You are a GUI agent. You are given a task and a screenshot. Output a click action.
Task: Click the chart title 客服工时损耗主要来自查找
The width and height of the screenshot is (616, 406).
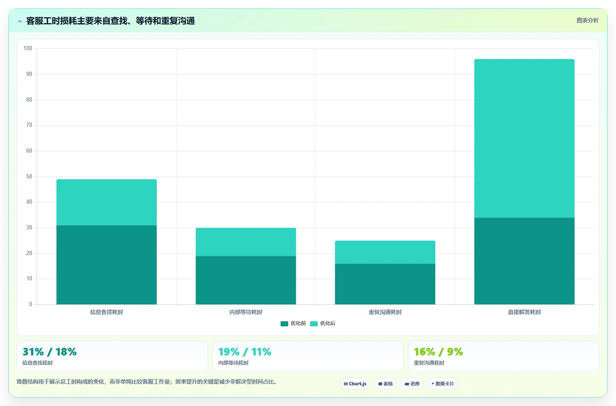coord(110,21)
